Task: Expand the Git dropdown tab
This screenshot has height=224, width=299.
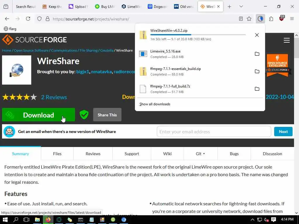Action: 201,153
